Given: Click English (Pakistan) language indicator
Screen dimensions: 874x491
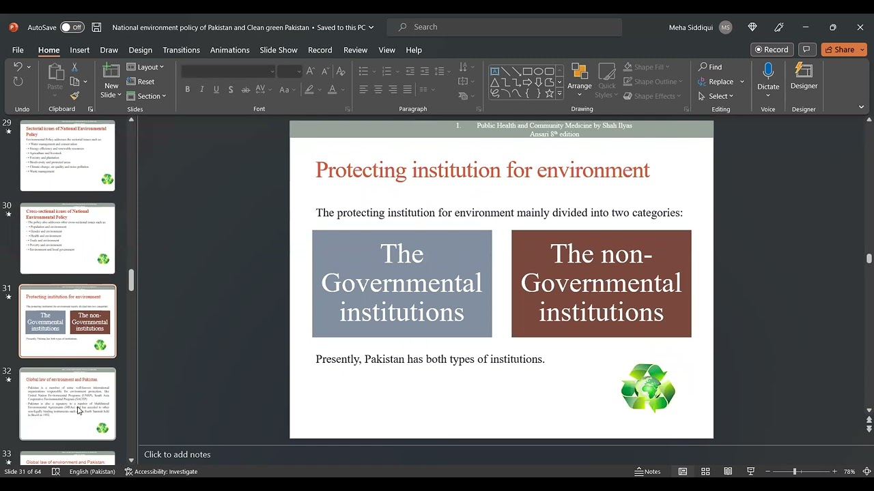Looking at the screenshot, I should click(x=92, y=471).
